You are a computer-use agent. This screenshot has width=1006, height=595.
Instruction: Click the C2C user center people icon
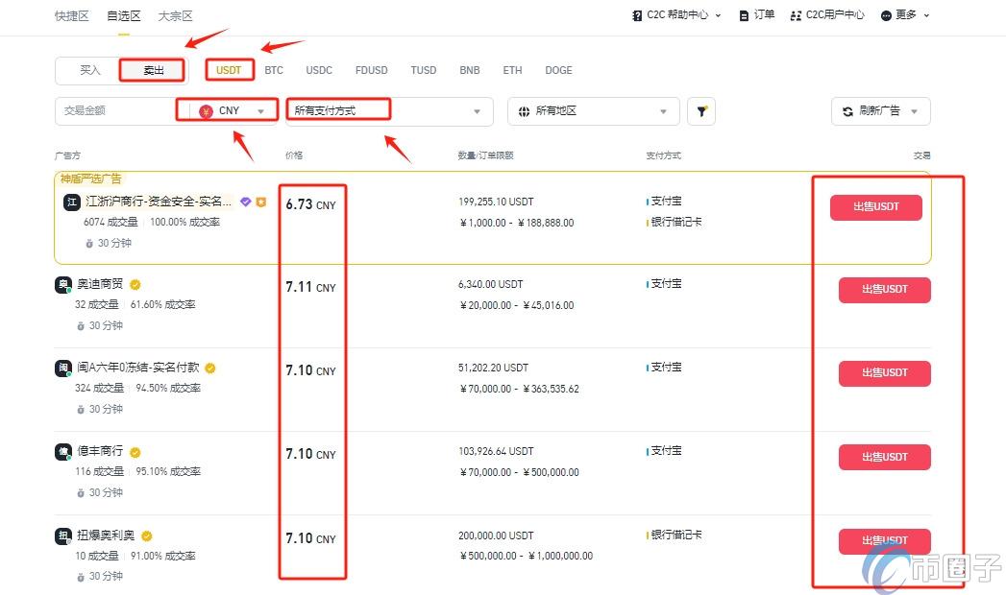[796, 15]
